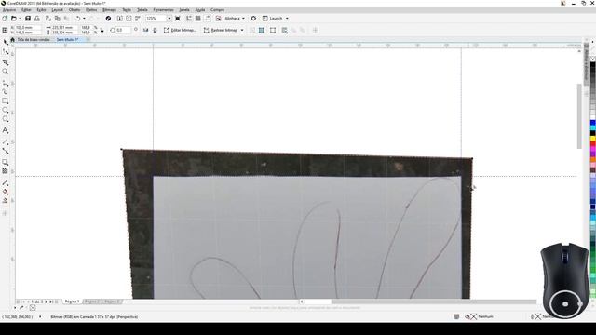Viewport: 596px width, 335px height.
Task: Select the Zoom tool
Action: (x=6, y=72)
